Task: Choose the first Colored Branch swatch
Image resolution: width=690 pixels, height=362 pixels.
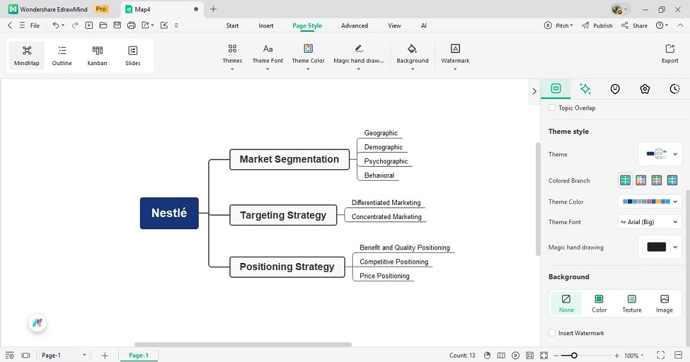Action: pos(625,180)
